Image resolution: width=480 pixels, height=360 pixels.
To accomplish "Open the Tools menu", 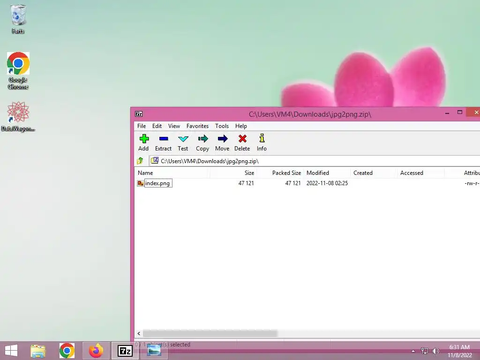I will point(222,126).
